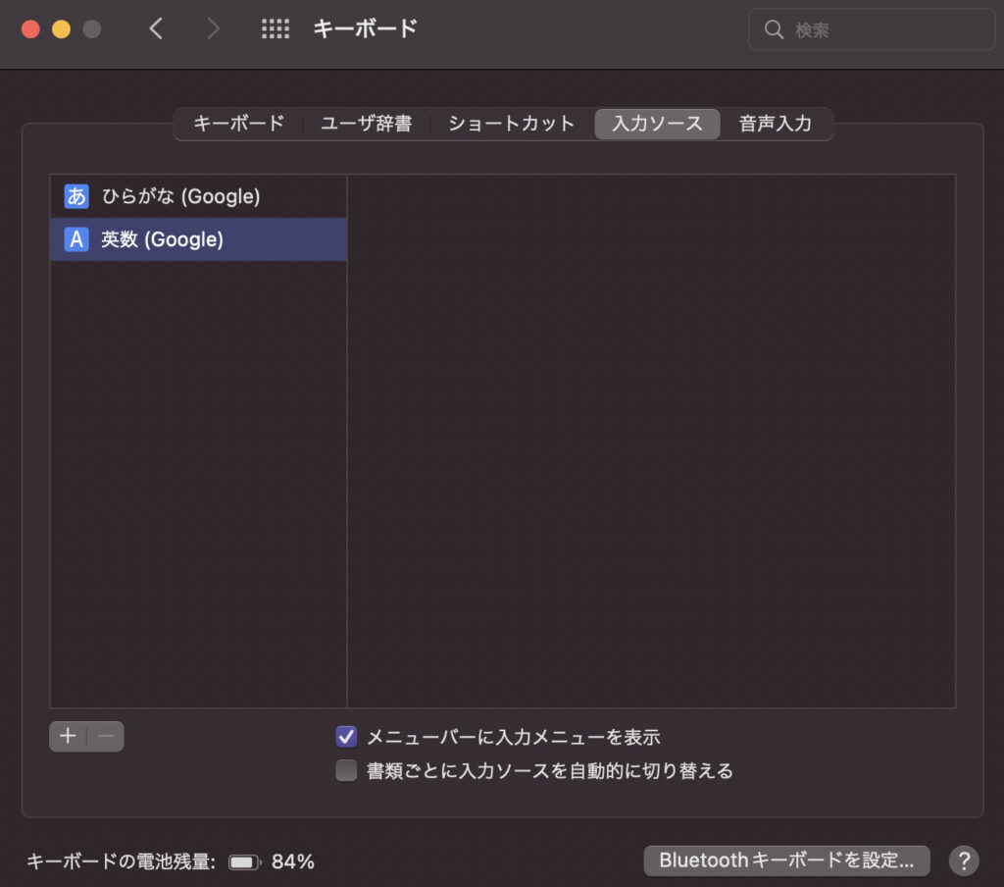Click the 84% battery percentage text

click(x=292, y=862)
